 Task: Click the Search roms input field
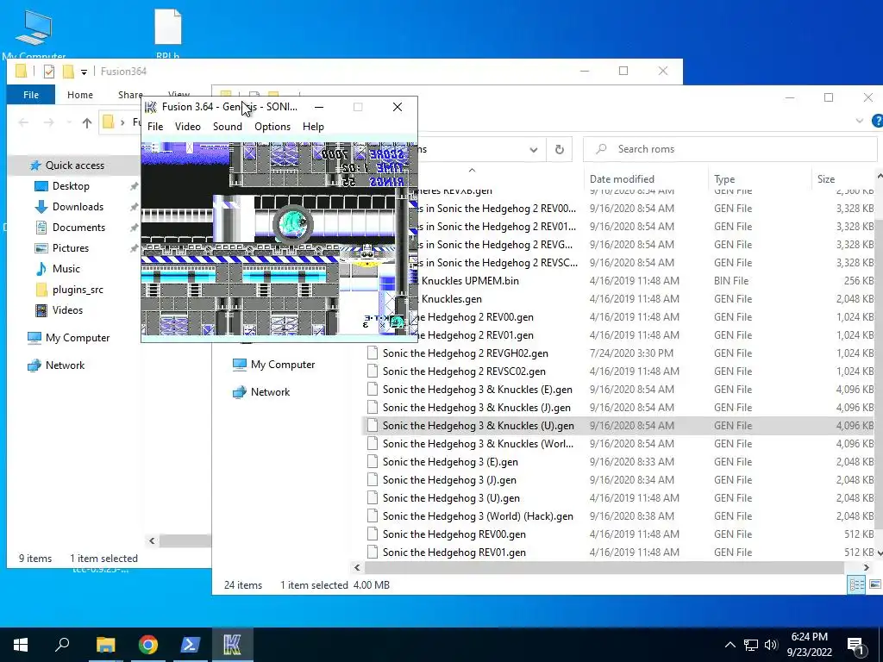coord(730,149)
